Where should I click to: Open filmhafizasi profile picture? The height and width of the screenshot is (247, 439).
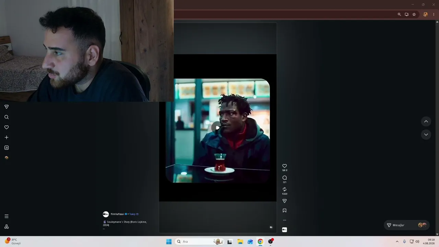coord(106,214)
